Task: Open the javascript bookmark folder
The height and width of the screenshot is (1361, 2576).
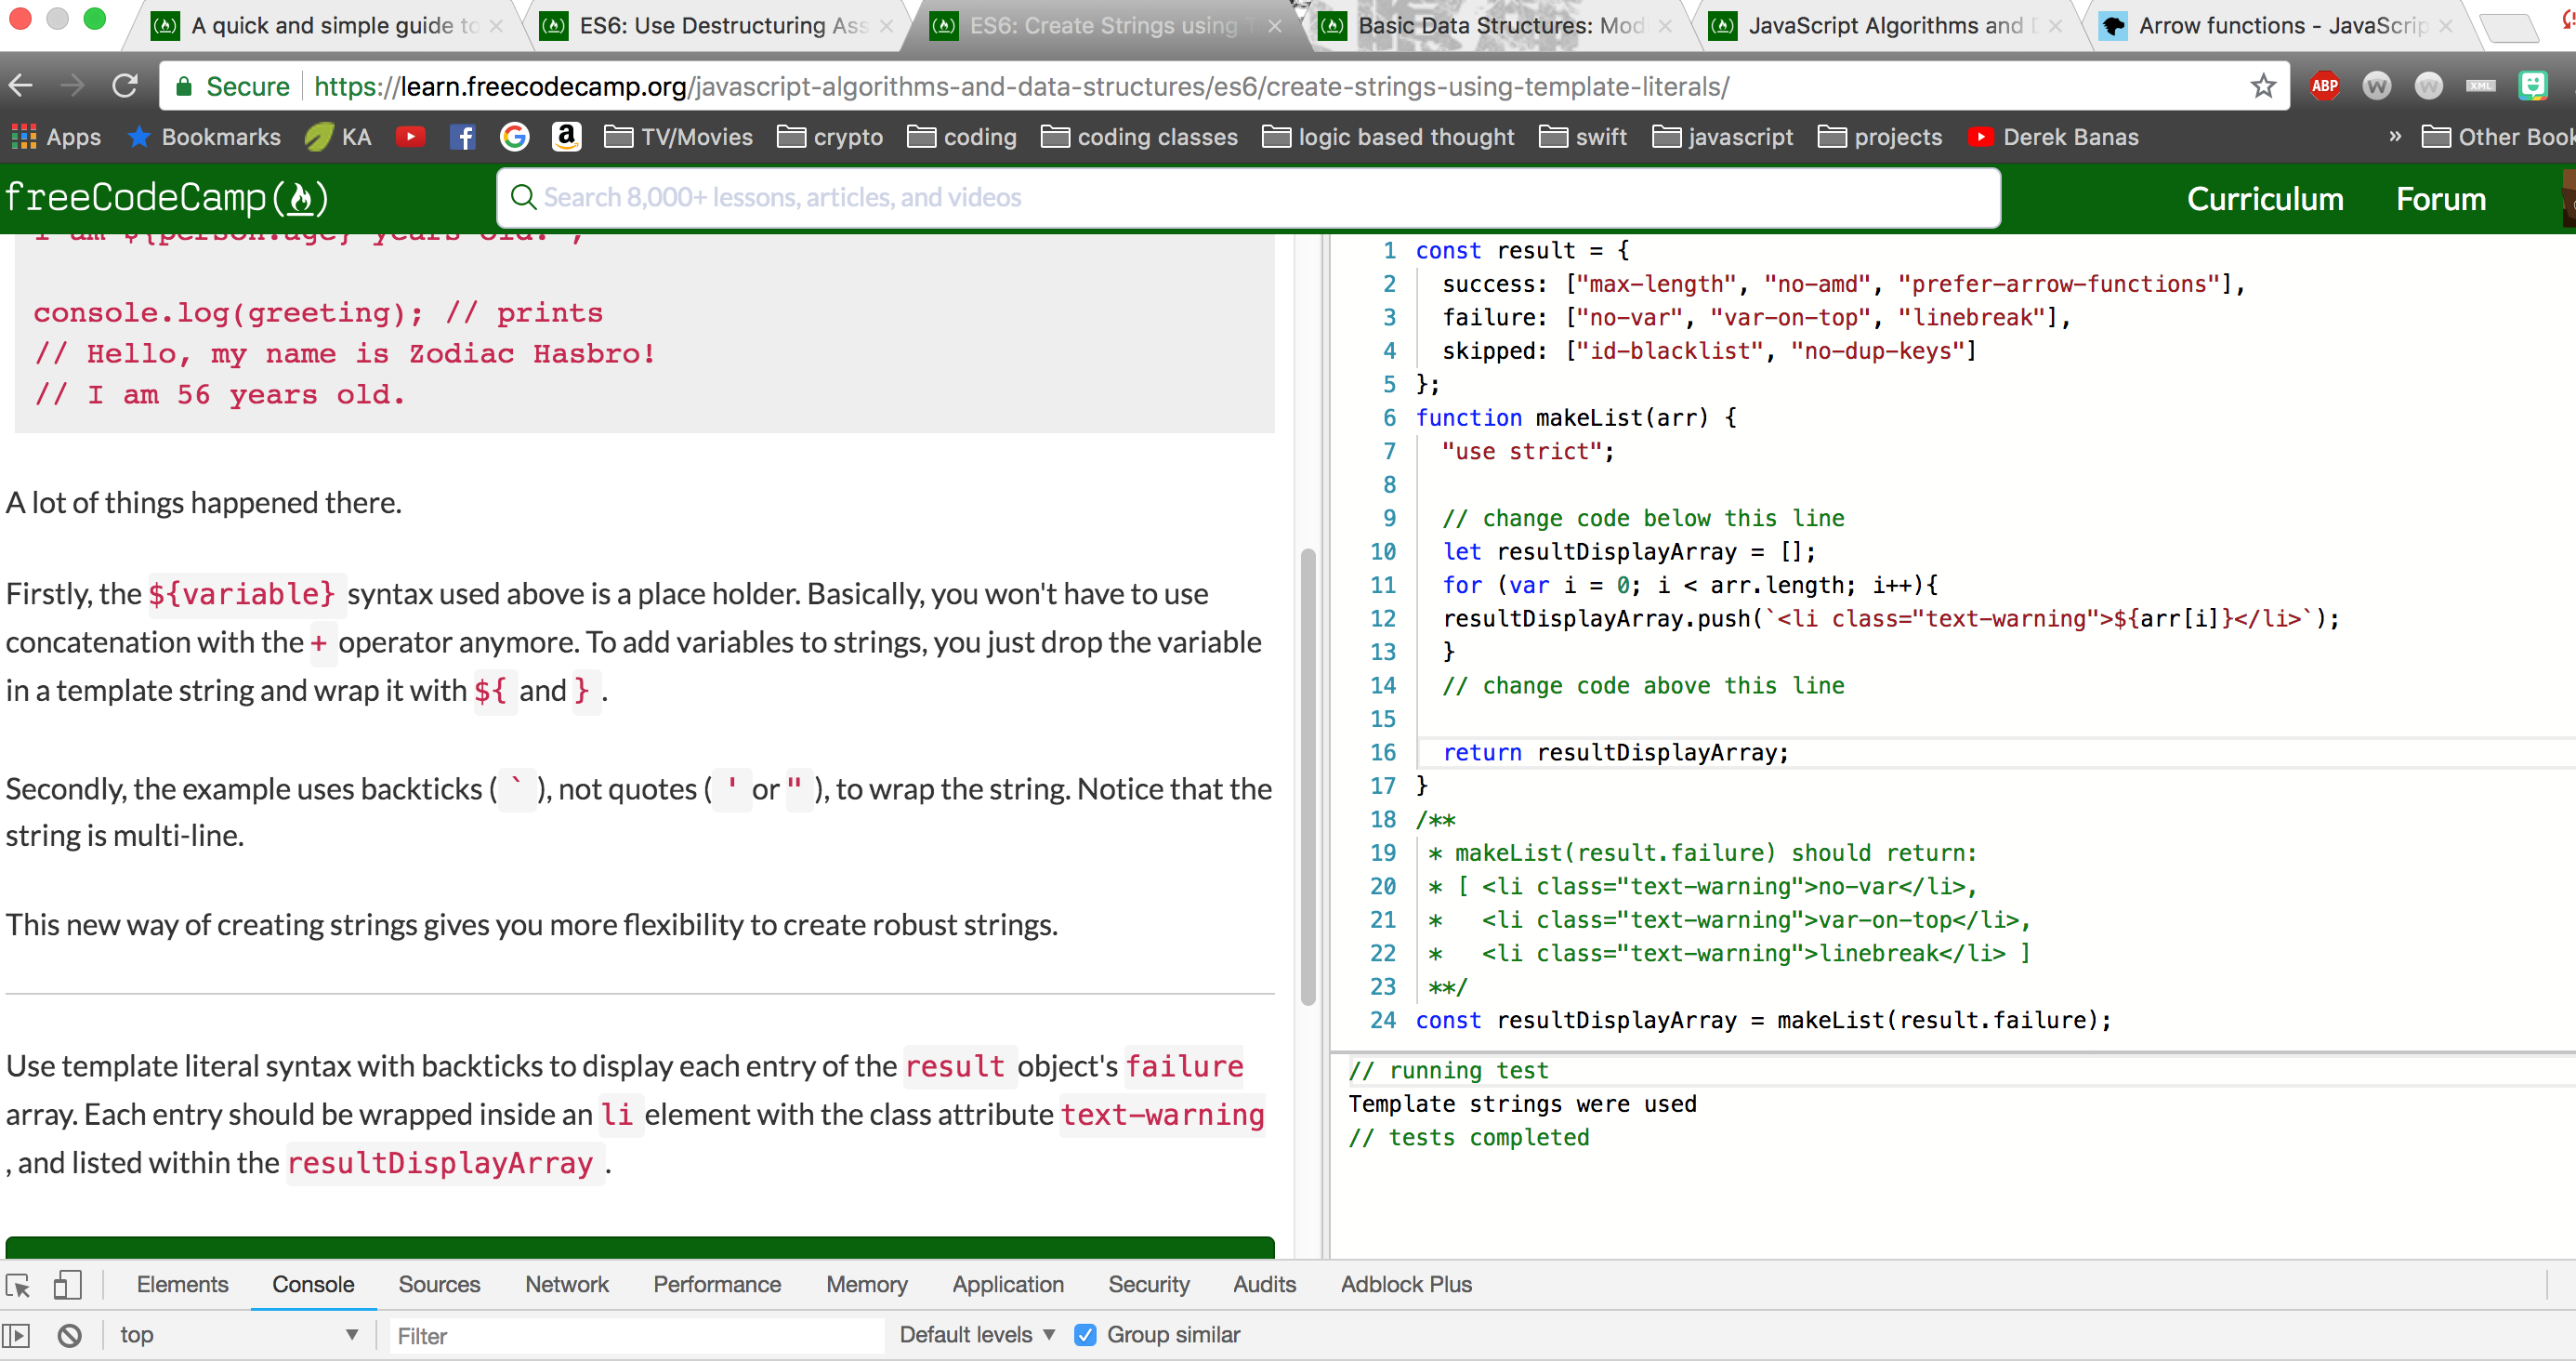Action: point(1722,137)
